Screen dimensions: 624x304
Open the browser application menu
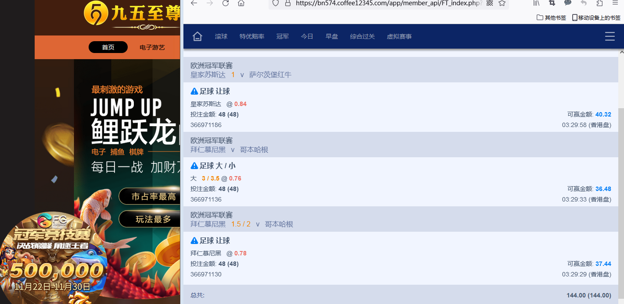tap(615, 3)
